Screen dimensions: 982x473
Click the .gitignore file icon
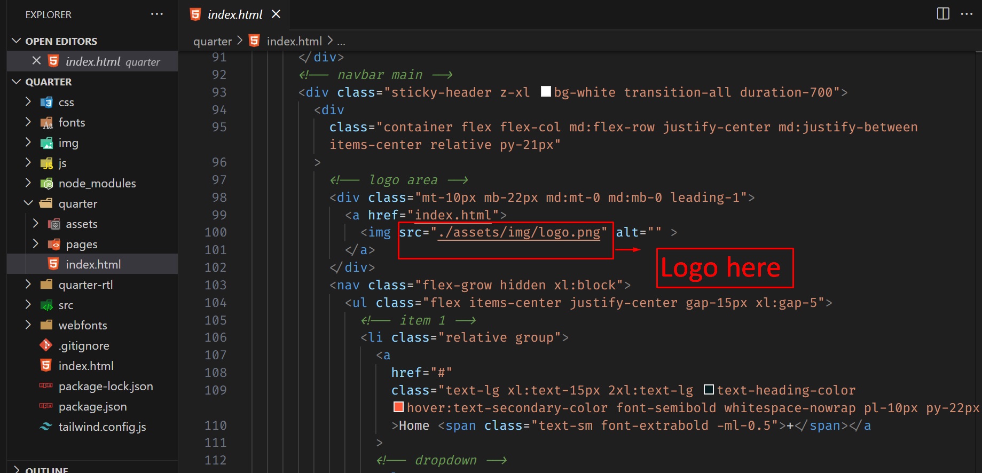tap(46, 345)
